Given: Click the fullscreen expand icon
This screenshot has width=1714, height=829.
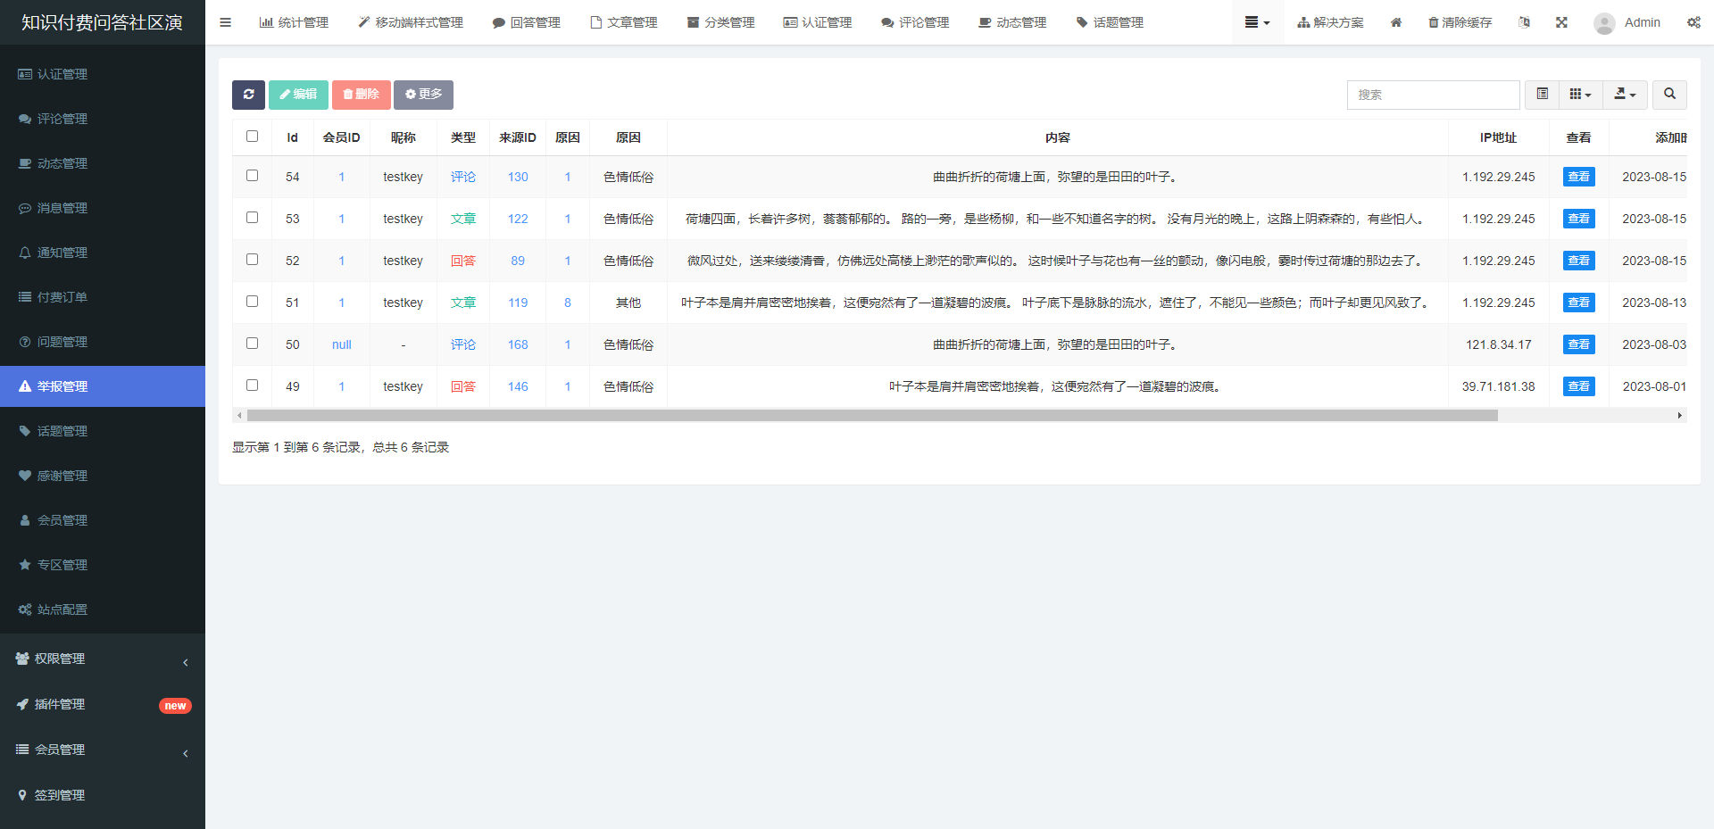Looking at the screenshot, I should coord(1561,22).
